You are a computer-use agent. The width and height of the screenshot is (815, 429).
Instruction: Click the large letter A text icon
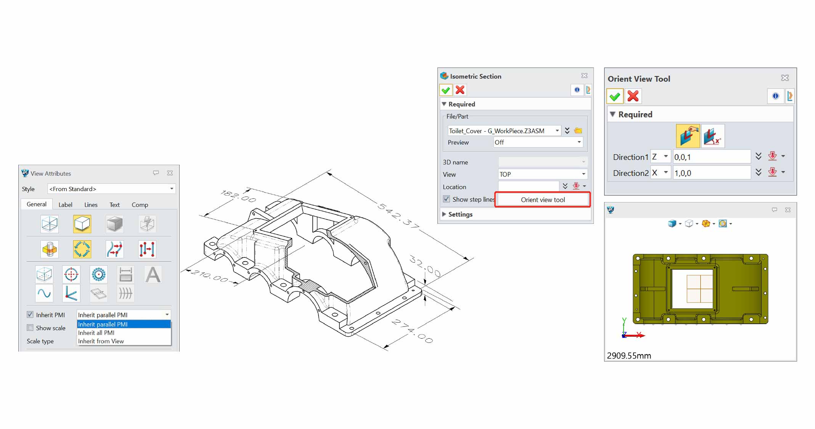[x=153, y=275]
